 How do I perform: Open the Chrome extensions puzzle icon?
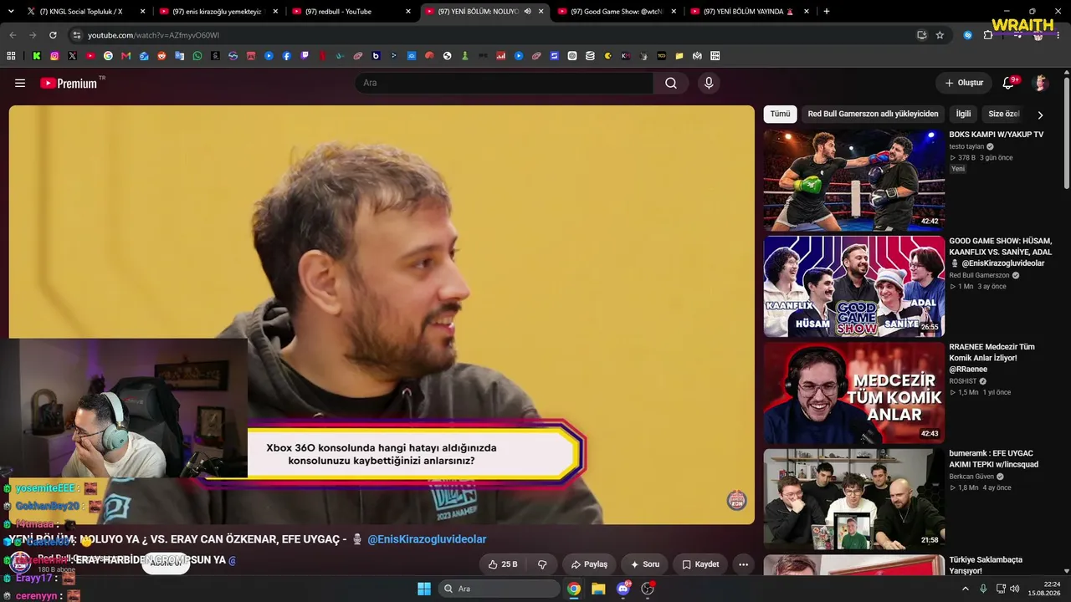[x=988, y=35]
